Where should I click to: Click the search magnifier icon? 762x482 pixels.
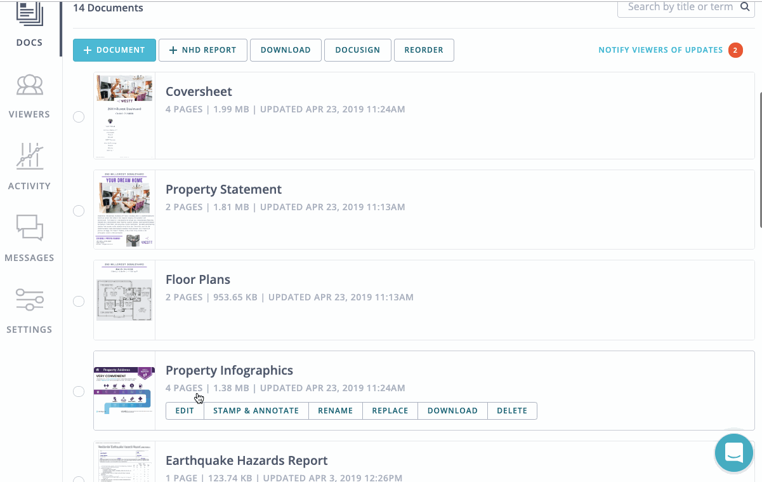click(745, 7)
